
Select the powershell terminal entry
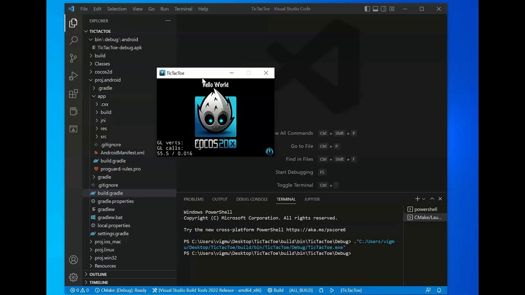pos(425,209)
